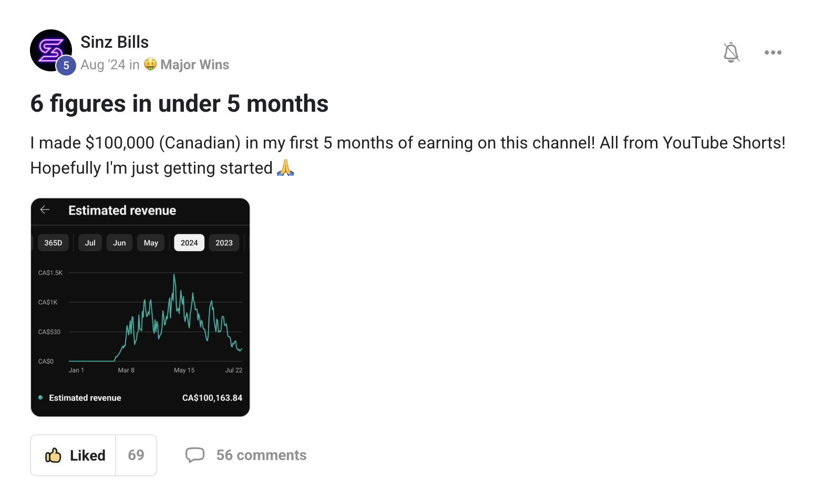Image resolution: width=822 pixels, height=491 pixels.
Task: Click the level 5 badge on avatar
Action: click(66, 66)
